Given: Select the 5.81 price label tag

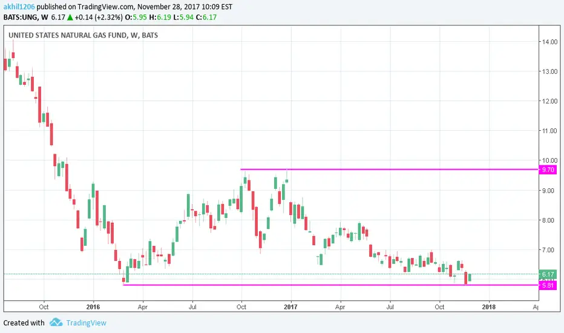Looking at the screenshot, I should coord(548,286).
